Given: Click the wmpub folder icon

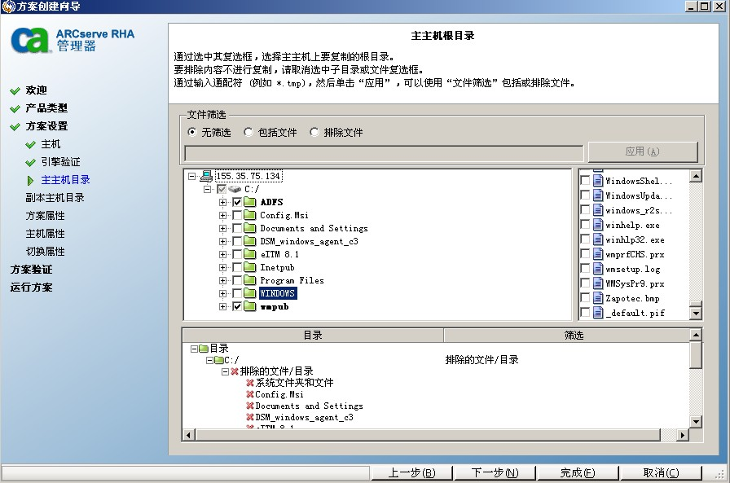Looking at the screenshot, I should tap(250, 306).
